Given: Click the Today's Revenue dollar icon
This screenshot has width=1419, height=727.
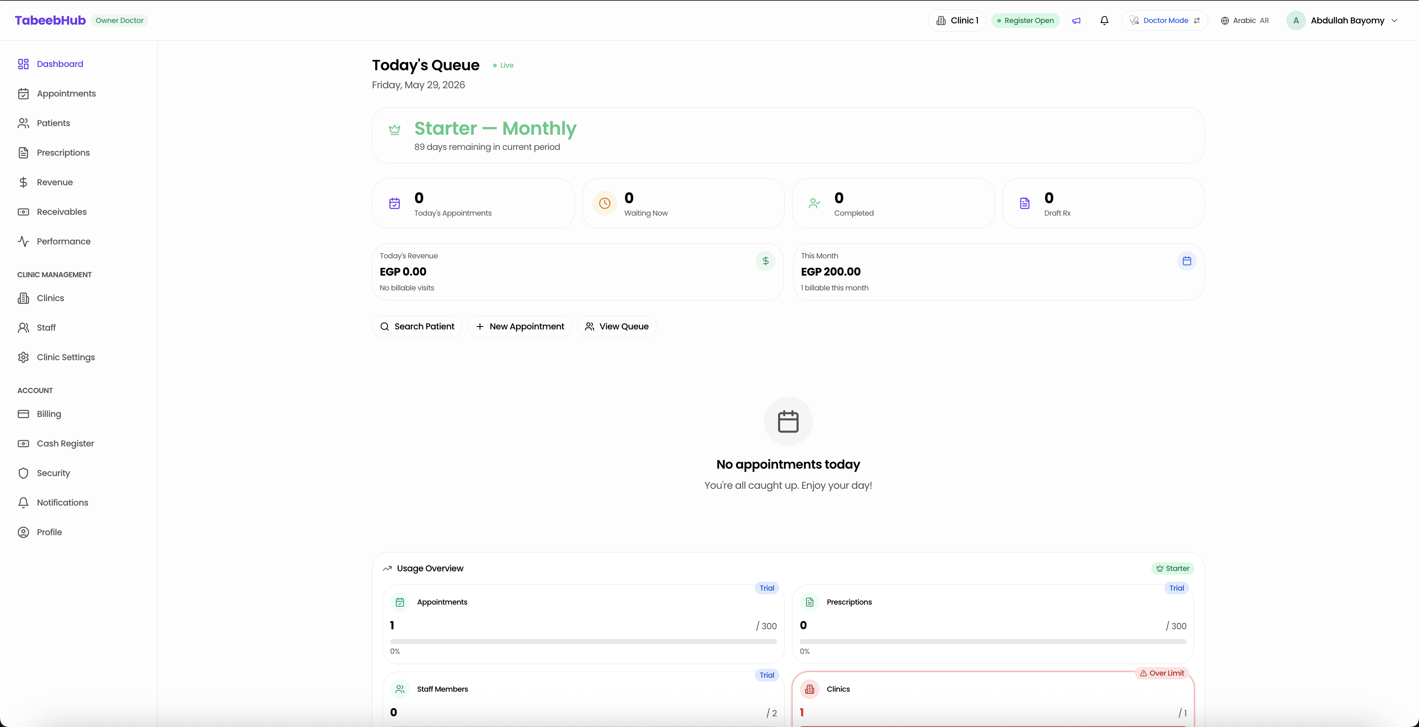Looking at the screenshot, I should [765, 261].
